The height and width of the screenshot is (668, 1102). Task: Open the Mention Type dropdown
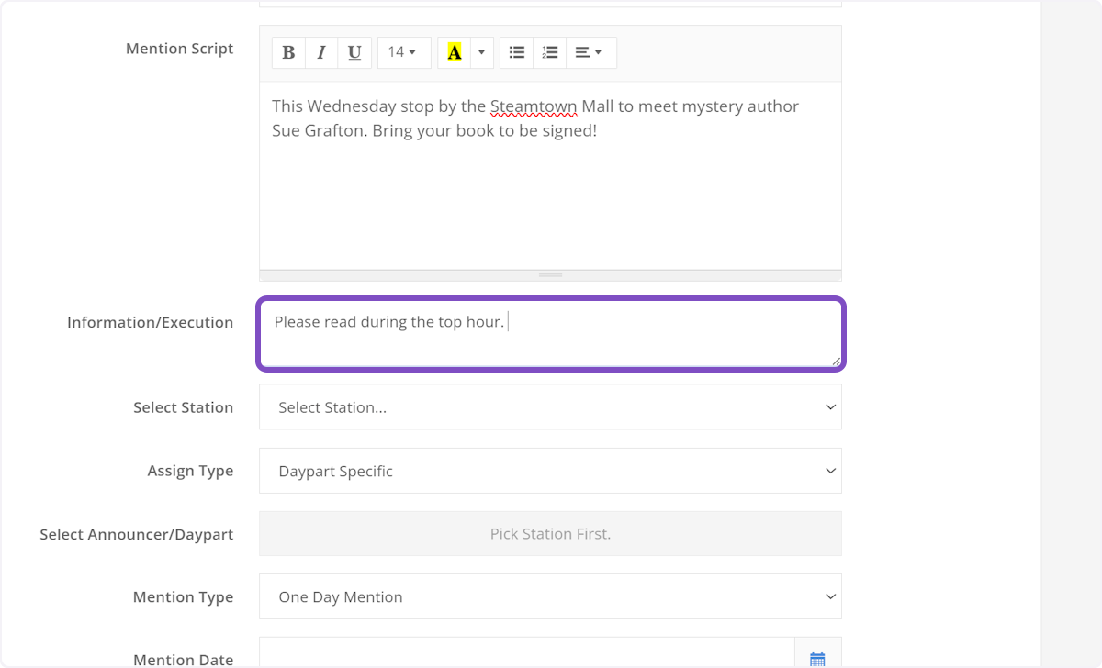pos(550,596)
